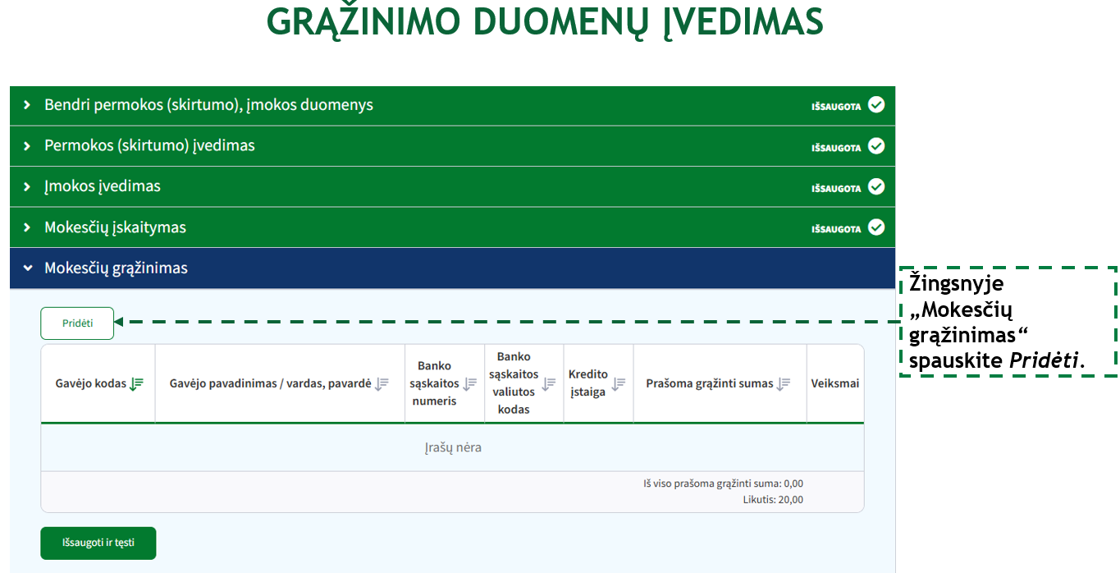Viewport: 1120px width, 573px height.
Task: Sort by Kredito įstaiga column icon
Action: coord(619,383)
